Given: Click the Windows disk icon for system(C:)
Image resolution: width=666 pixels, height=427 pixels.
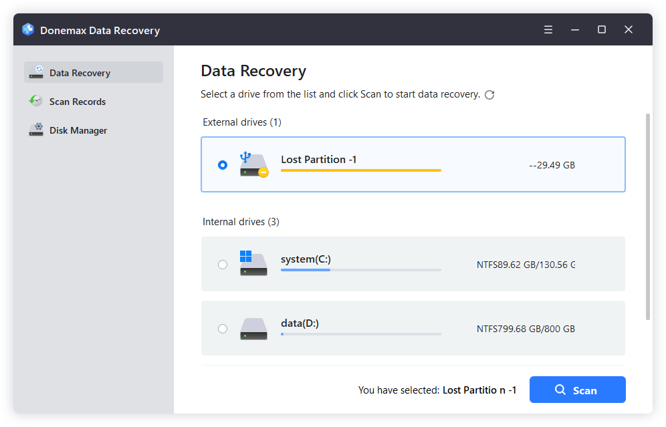Looking at the screenshot, I should coord(253,264).
